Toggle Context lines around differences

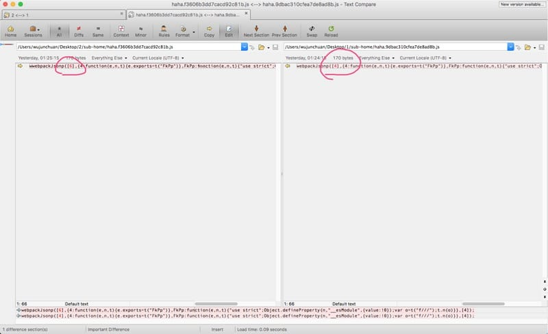click(121, 31)
